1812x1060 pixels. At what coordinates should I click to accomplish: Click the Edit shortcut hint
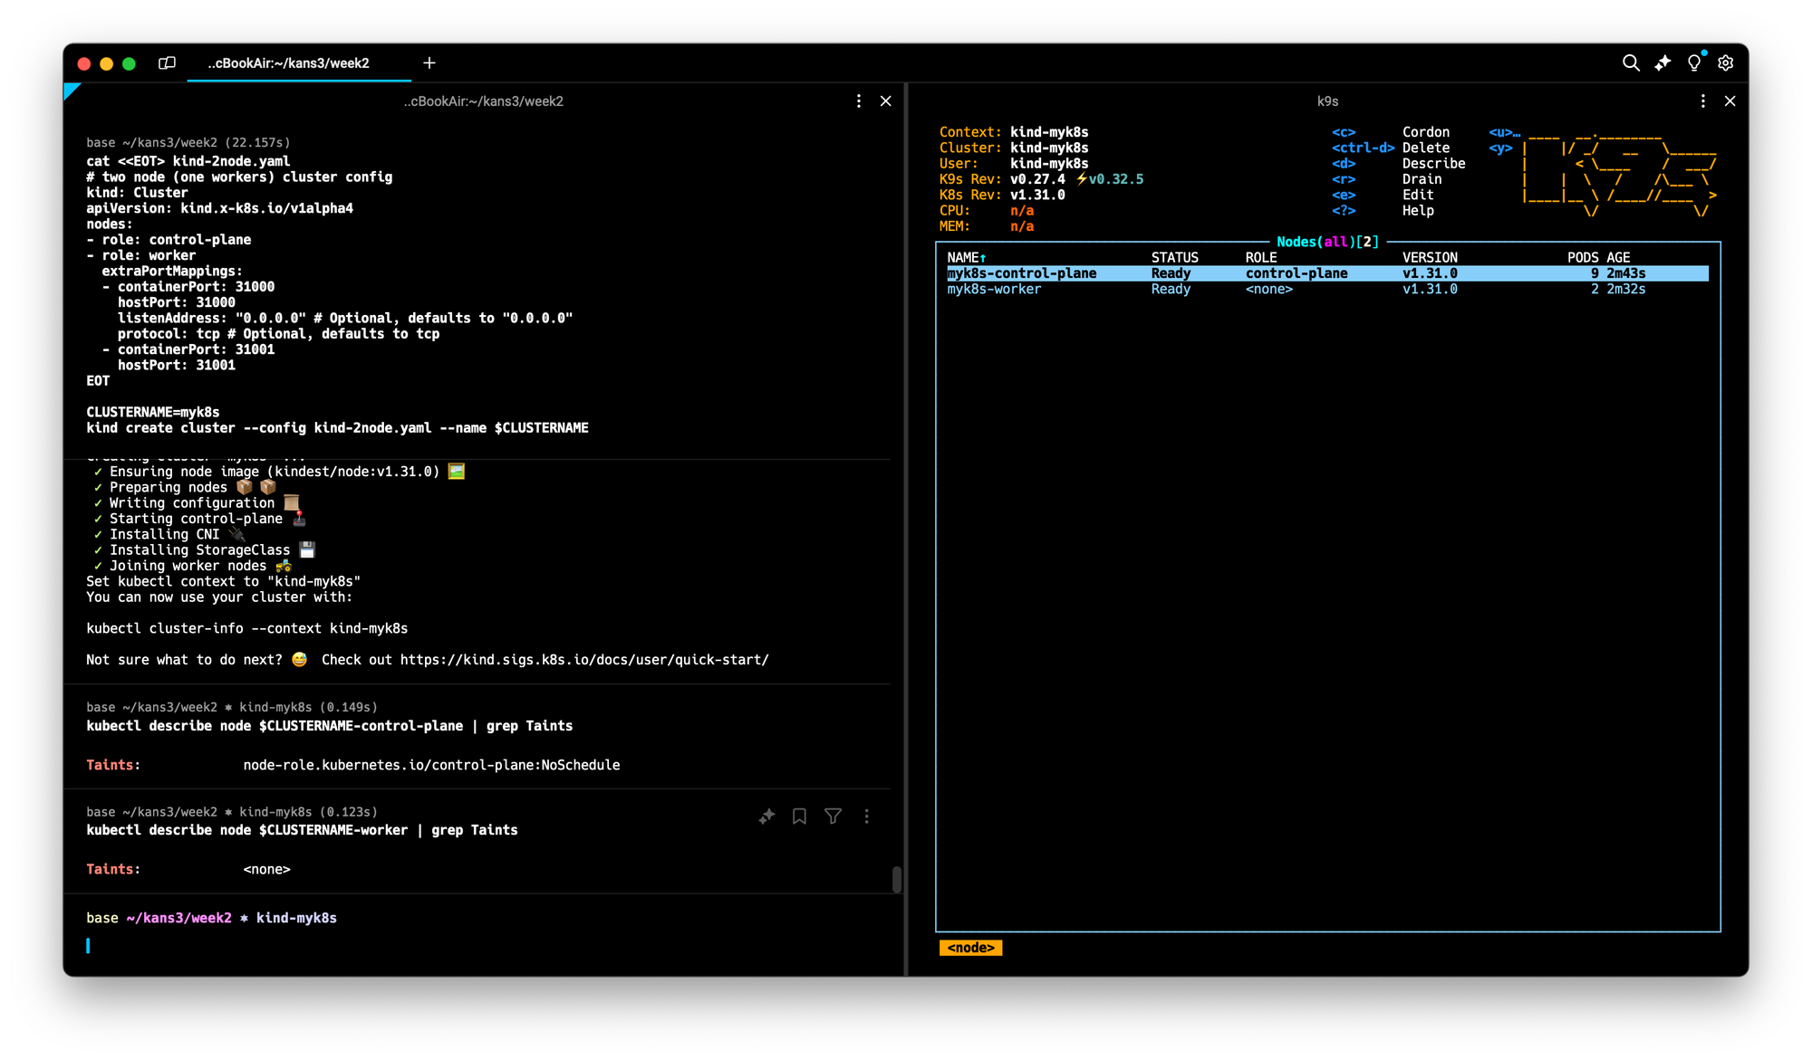point(1418,196)
